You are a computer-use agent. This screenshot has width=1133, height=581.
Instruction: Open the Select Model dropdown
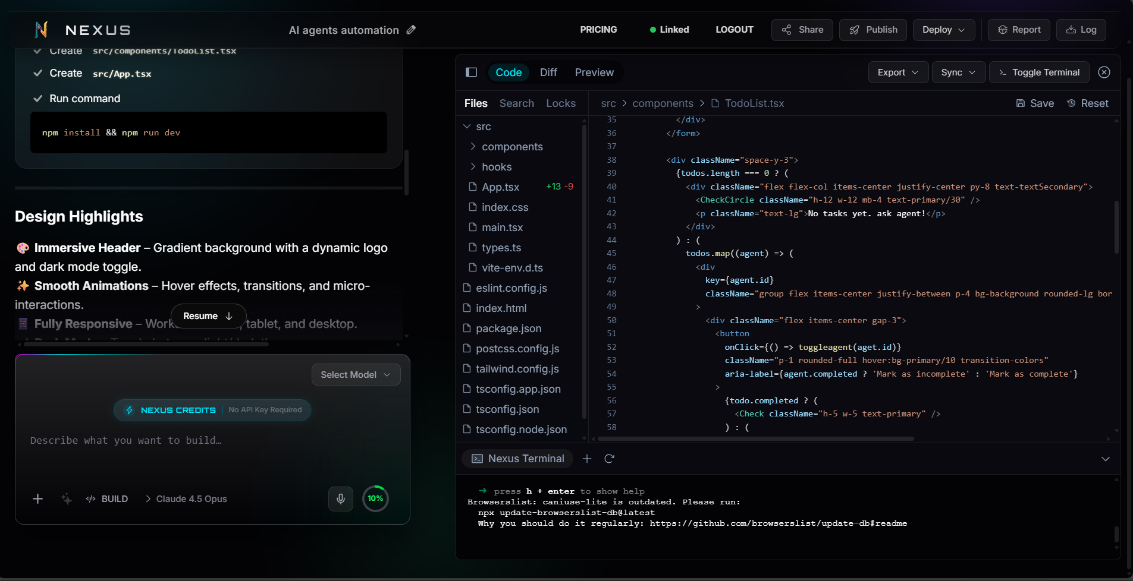pyautogui.click(x=356, y=375)
